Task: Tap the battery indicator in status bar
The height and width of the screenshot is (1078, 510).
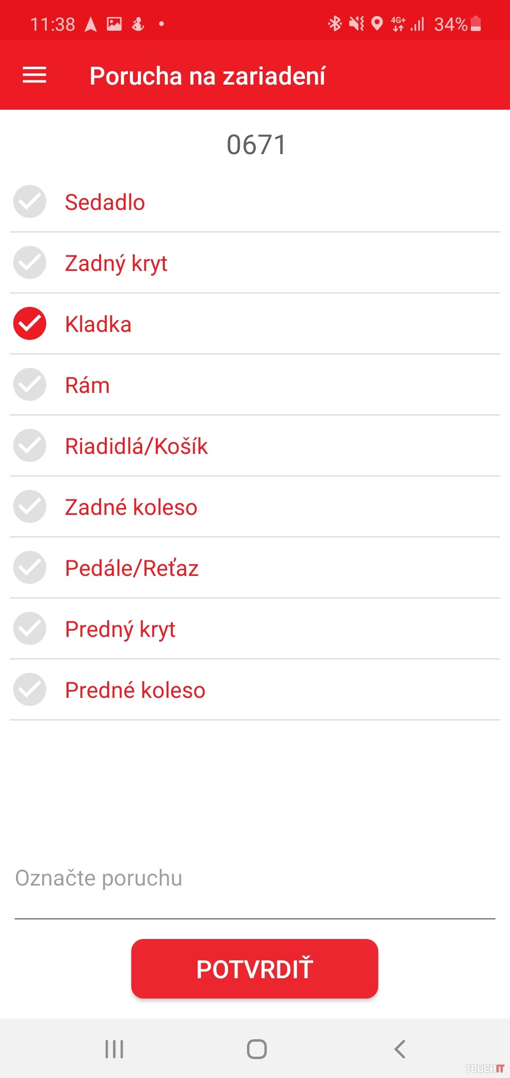Action: (476, 24)
